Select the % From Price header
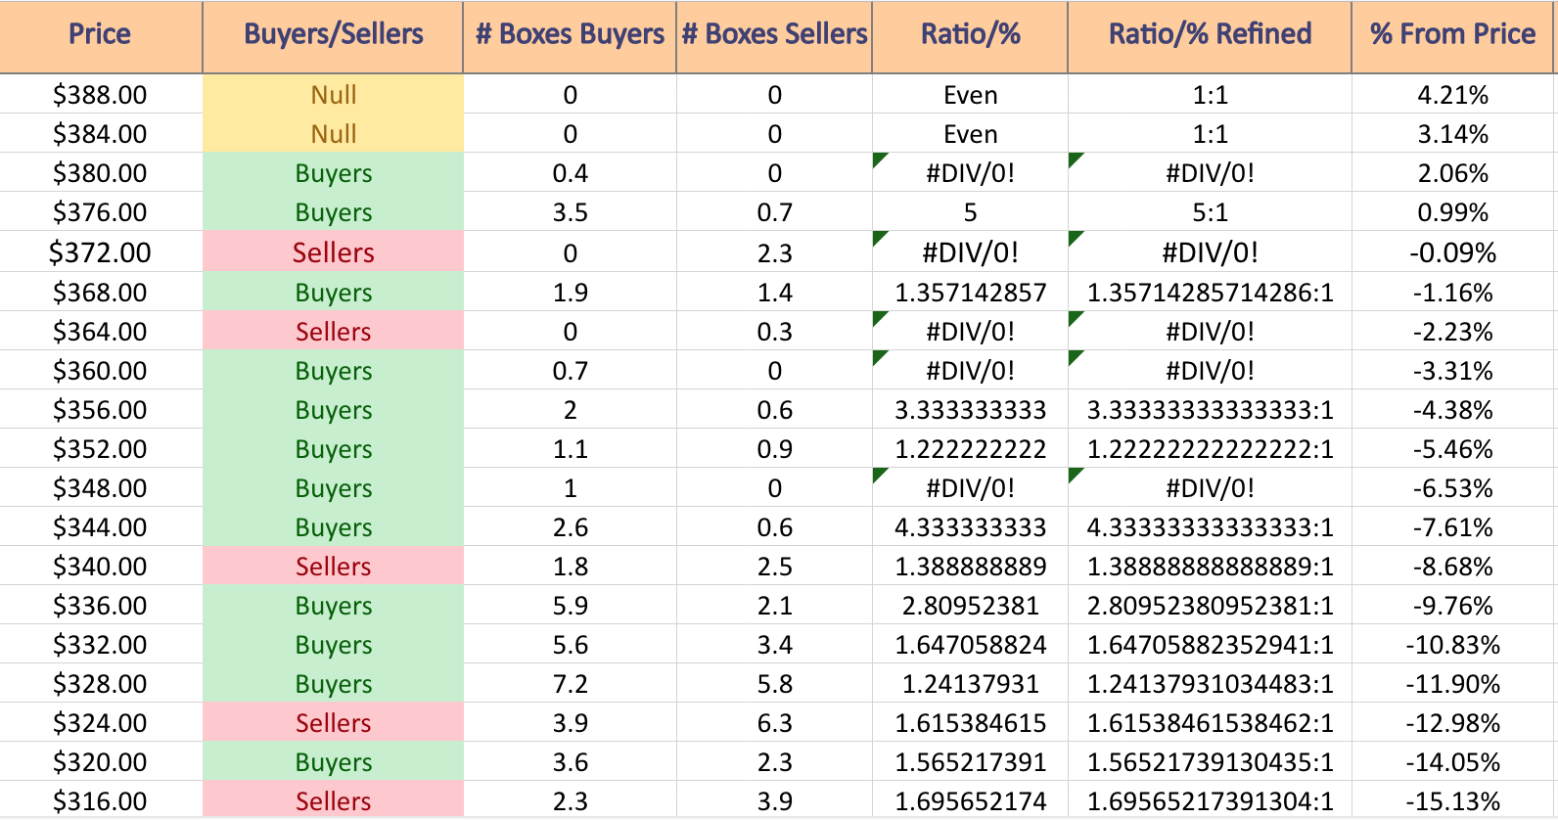Screen dimensions: 1558x820 point(1452,35)
